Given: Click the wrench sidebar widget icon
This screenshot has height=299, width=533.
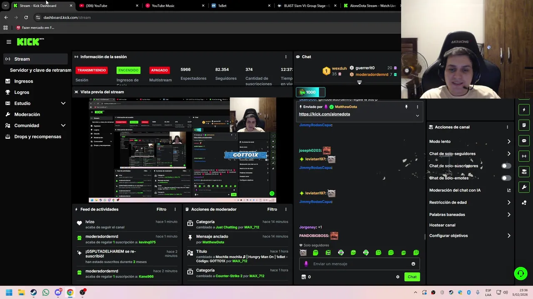Looking at the screenshot, I should [524, 187].
